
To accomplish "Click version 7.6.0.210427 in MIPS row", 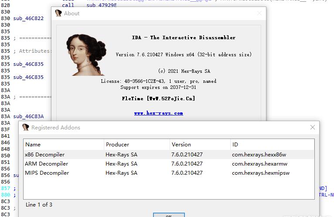I will (x=187, y=173).
